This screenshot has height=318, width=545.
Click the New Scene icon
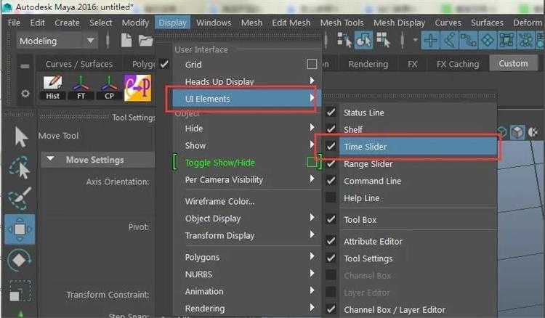point(126,41)
